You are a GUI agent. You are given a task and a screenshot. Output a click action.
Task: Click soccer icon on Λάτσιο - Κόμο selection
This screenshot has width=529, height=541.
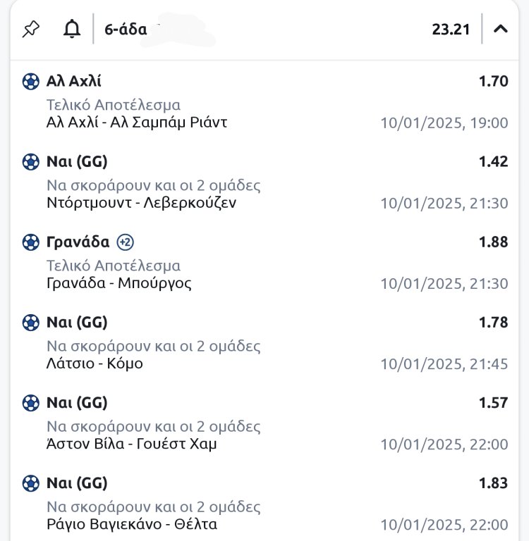[x=31, y=323]
